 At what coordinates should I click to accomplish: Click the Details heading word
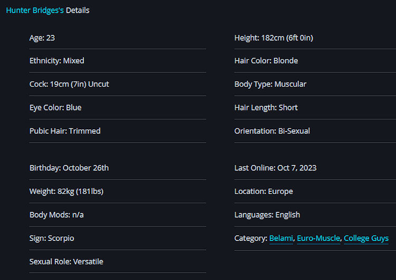coord(78,11)
